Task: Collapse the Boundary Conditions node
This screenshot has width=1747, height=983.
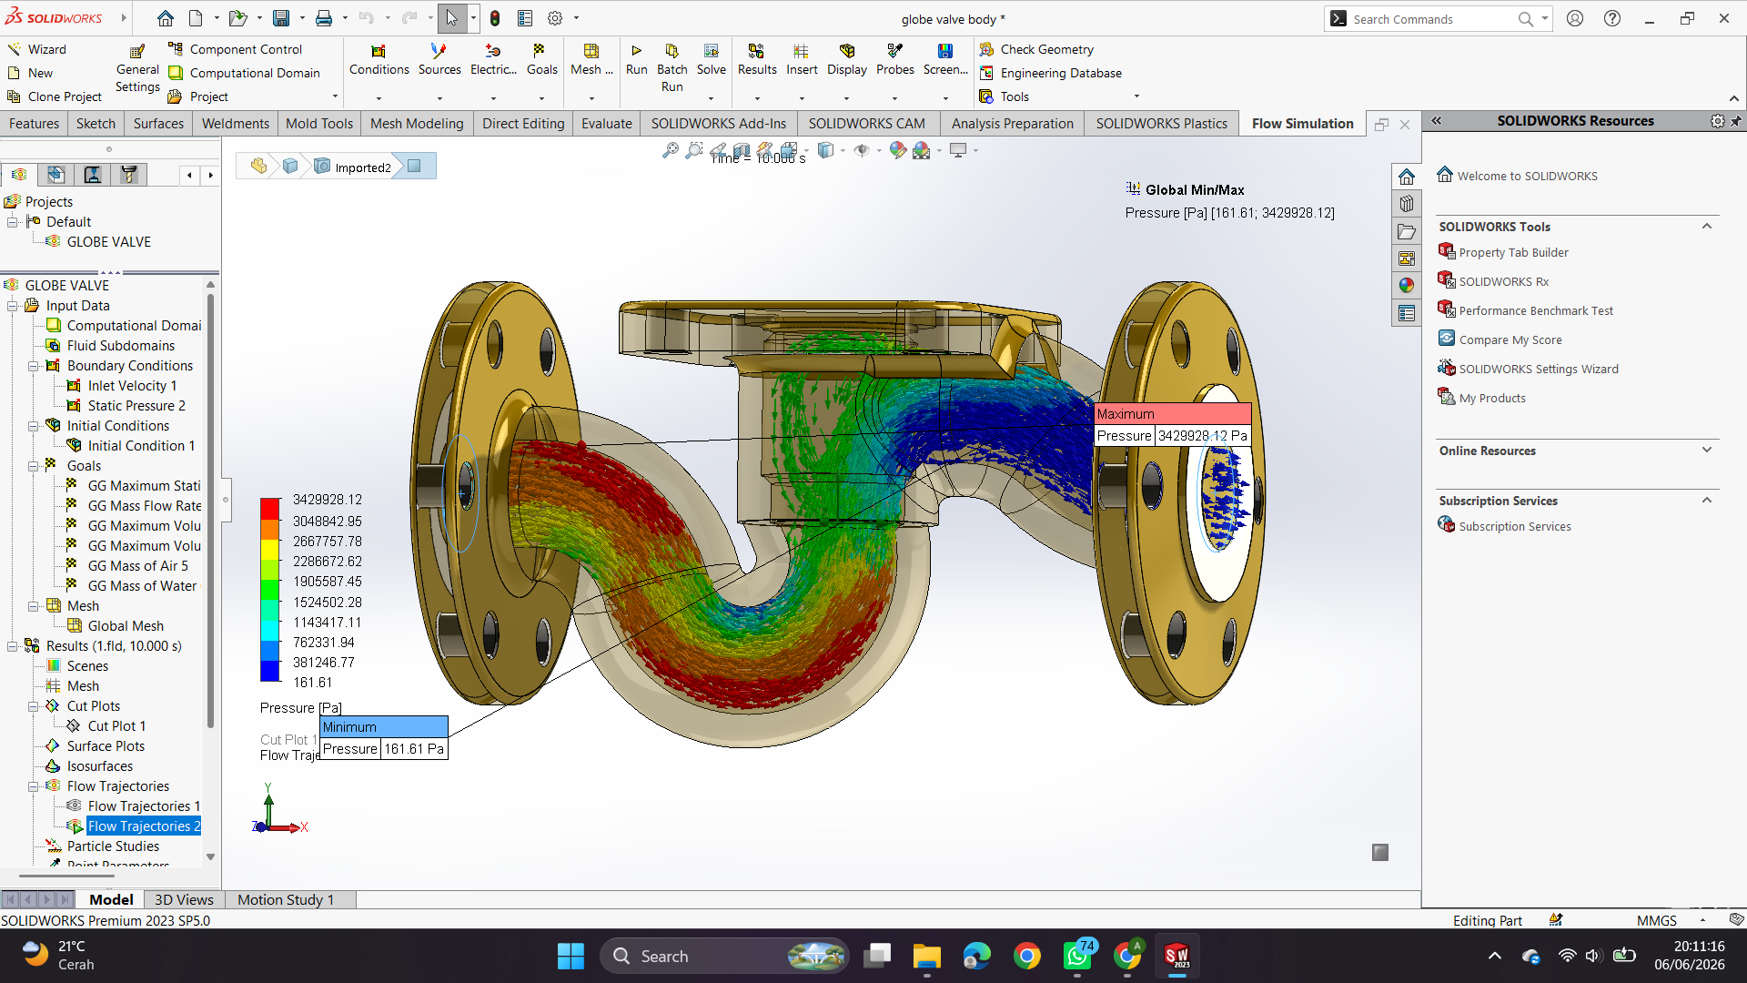Action: pos(33,366)
